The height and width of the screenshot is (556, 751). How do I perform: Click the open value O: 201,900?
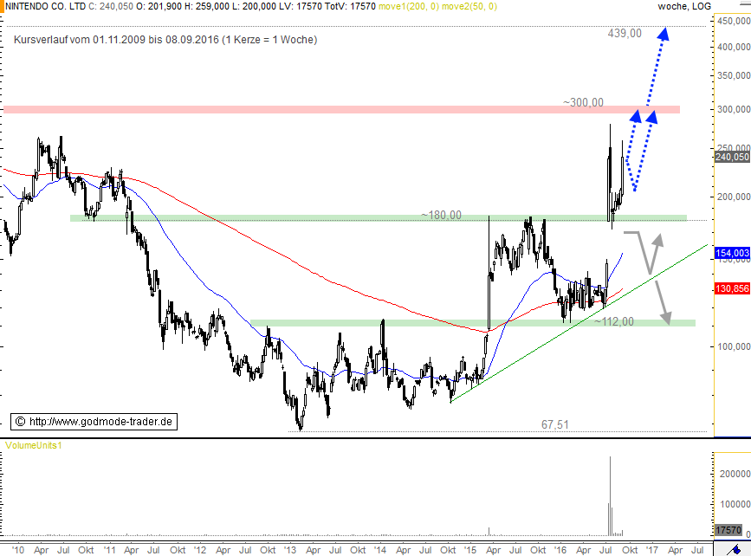click(159, 6)
